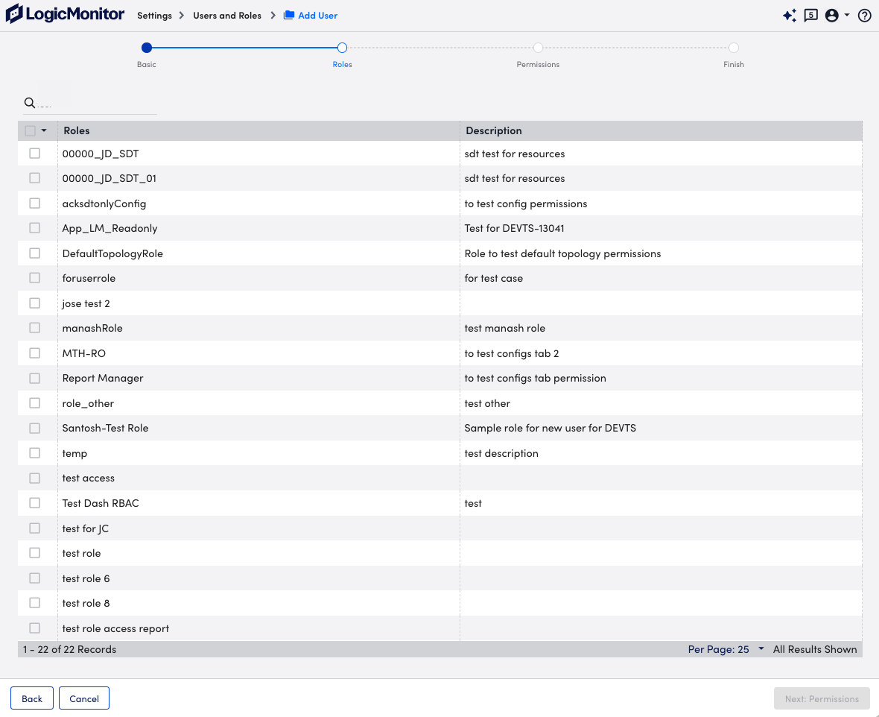Open the AI sparkle assistant icon

[790, 16]
